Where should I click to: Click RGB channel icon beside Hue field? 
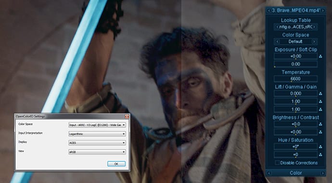[320, 147]
